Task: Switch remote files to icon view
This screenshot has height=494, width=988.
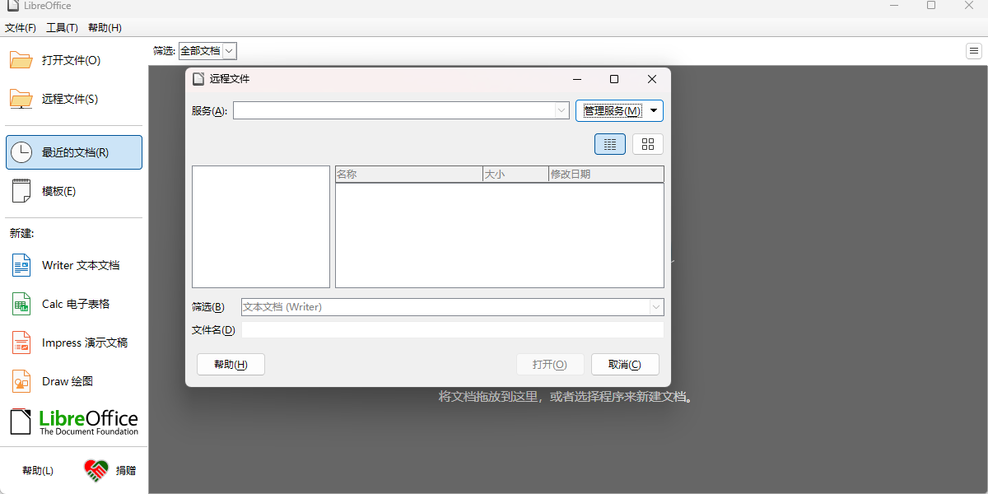Action: coord(647,143)
